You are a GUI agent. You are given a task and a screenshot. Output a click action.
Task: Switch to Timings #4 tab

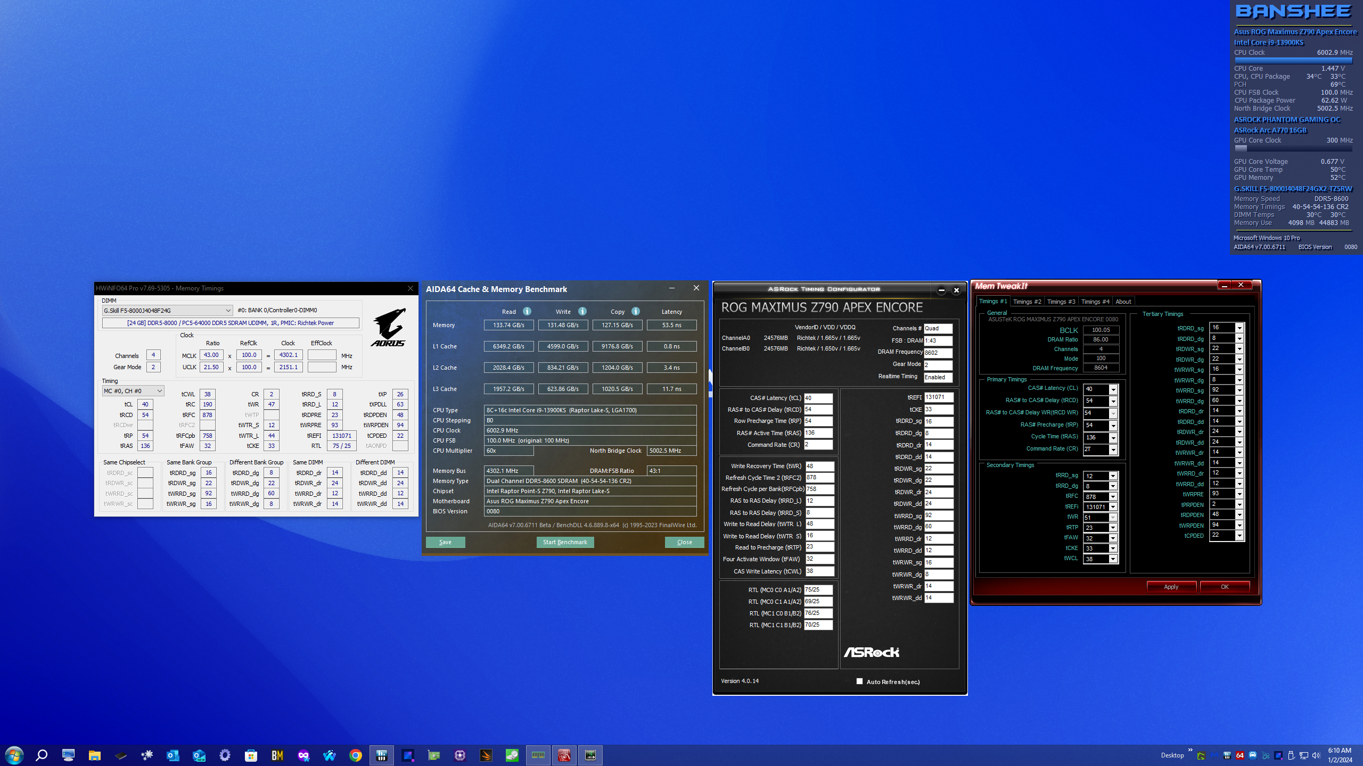pos(1095,302)
